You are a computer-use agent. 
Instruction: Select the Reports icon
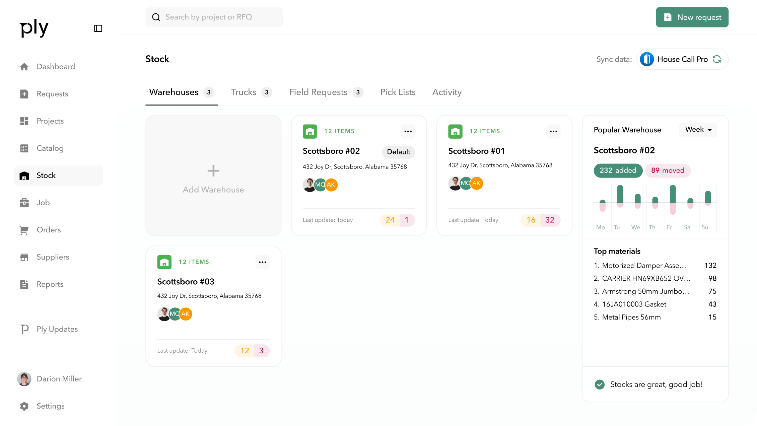click(x=24, y=284)
